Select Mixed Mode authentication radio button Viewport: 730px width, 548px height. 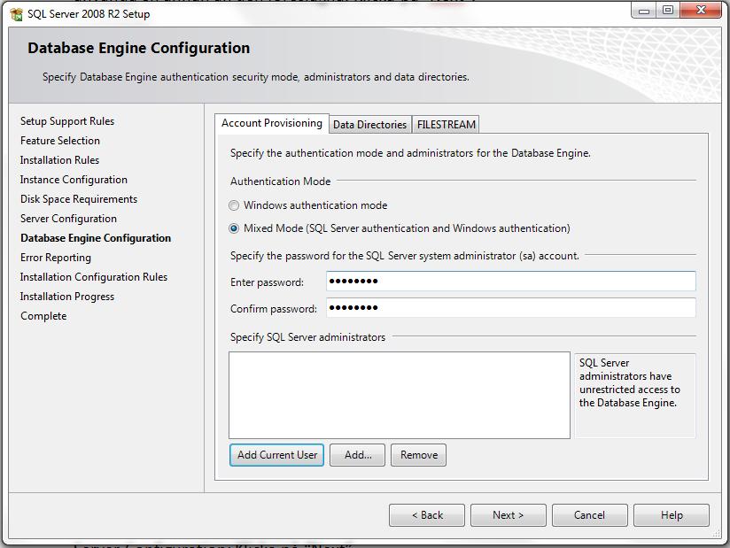click(x=234, y=228)
